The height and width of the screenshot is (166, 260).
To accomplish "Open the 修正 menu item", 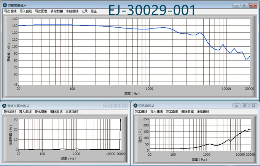I will (x=94, y=11).
